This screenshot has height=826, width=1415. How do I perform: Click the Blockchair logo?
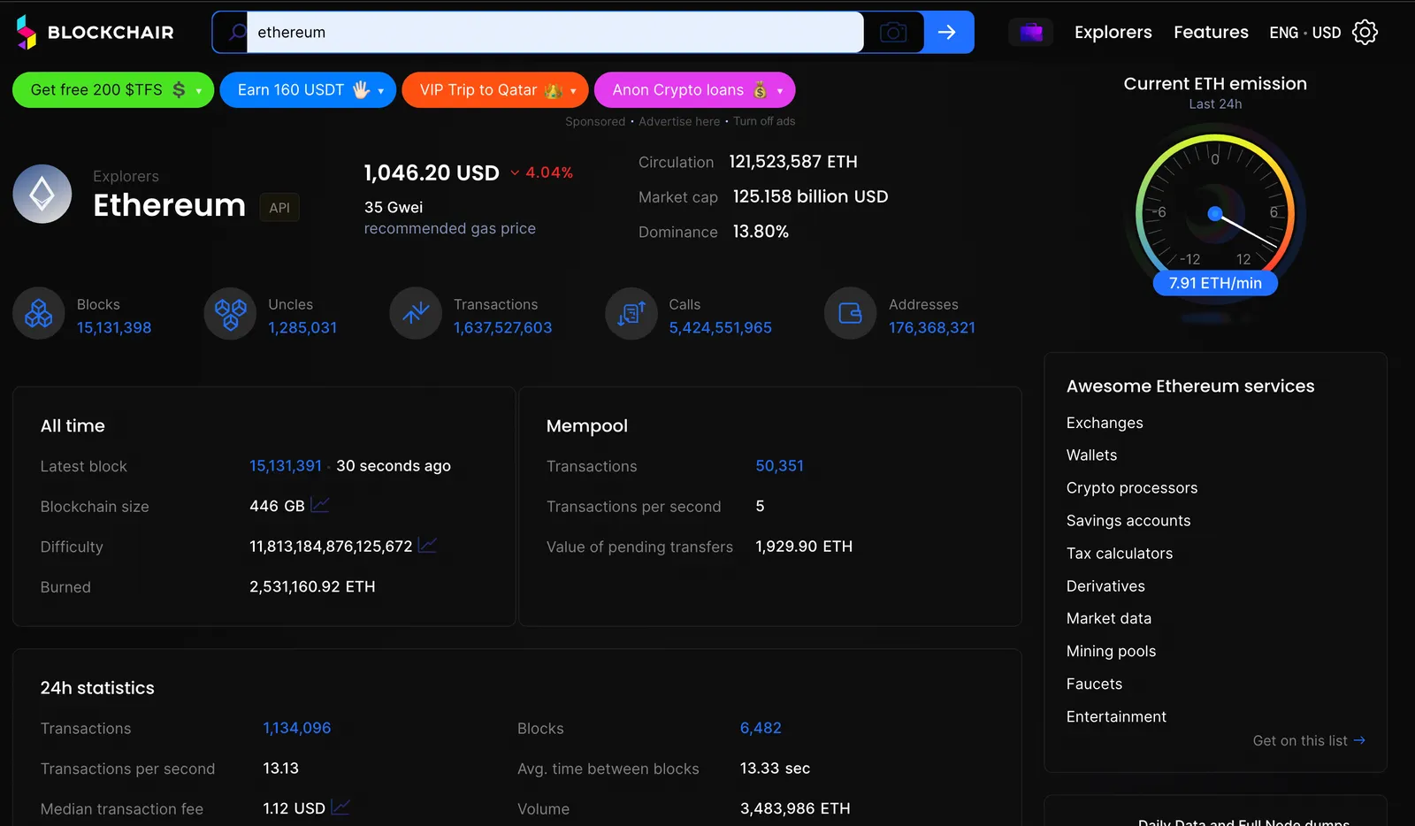click(x=95, y=33)
